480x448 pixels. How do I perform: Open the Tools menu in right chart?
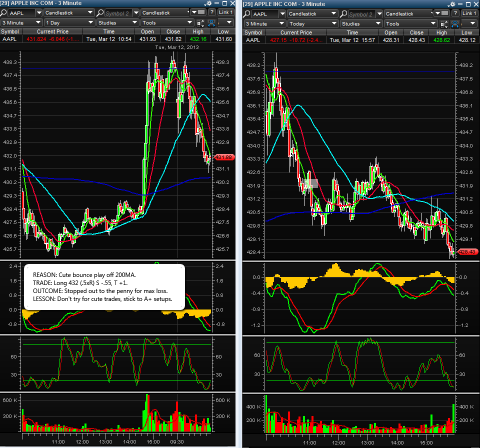click(411, 23)
